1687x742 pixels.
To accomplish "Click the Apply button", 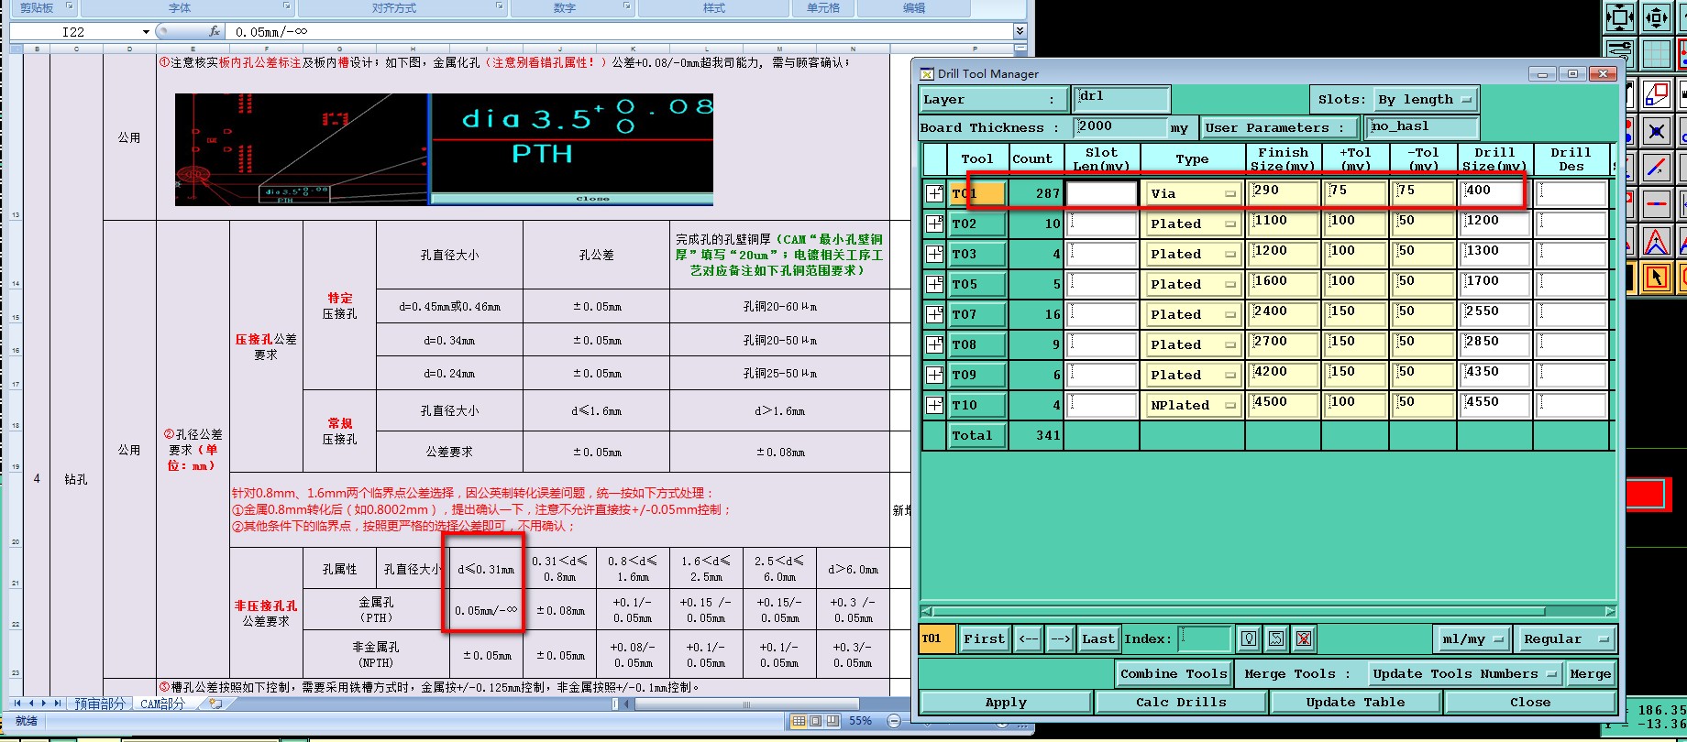I will tap(1006, 702).
